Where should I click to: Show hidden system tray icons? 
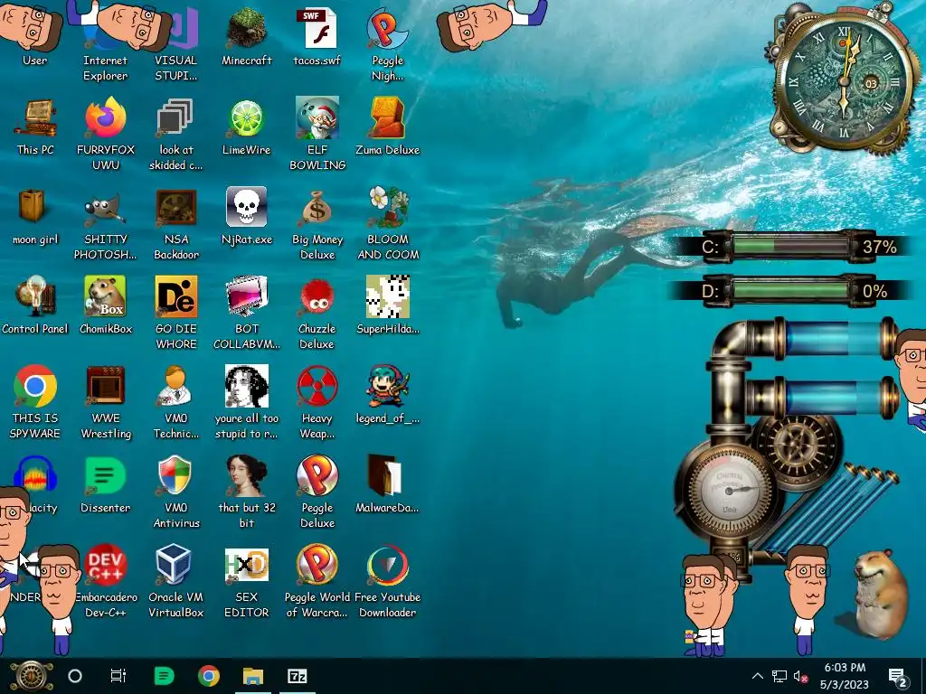click(758, 676)
